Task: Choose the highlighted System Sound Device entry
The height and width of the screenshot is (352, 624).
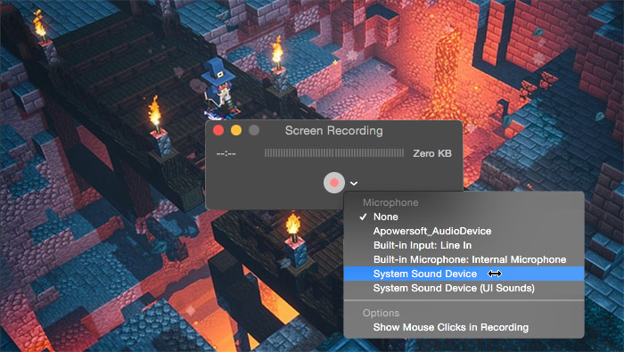Action: click(x=464, y=274)
